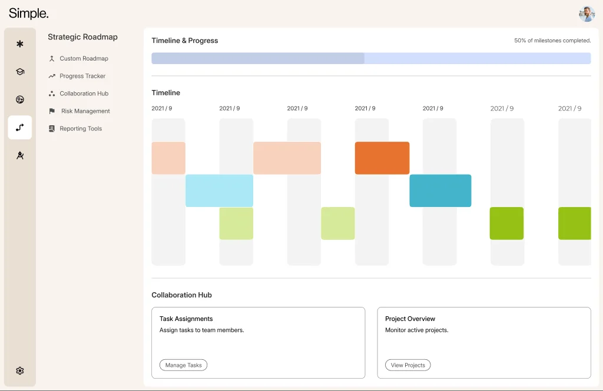Open settings gear in sidebar

click(20, 370)
